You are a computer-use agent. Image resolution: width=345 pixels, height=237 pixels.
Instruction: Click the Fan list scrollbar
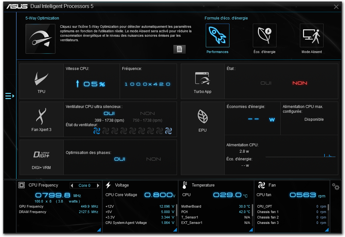tap(328, 208)
